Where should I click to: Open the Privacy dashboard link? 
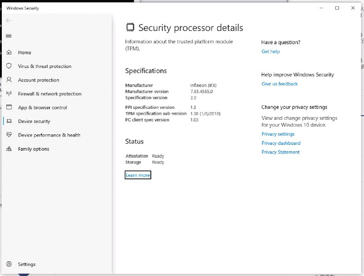pos(281,143)
